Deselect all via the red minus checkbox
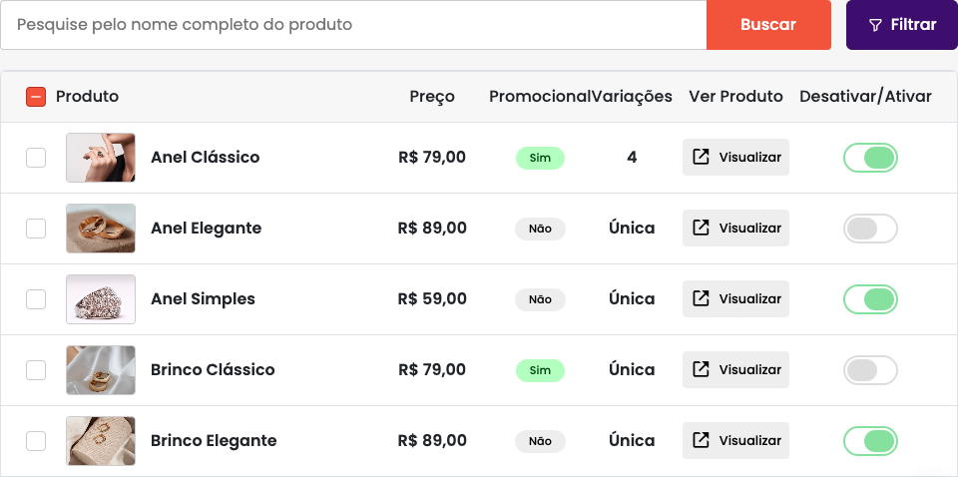The image size is (958, 477). coord(36,97)
